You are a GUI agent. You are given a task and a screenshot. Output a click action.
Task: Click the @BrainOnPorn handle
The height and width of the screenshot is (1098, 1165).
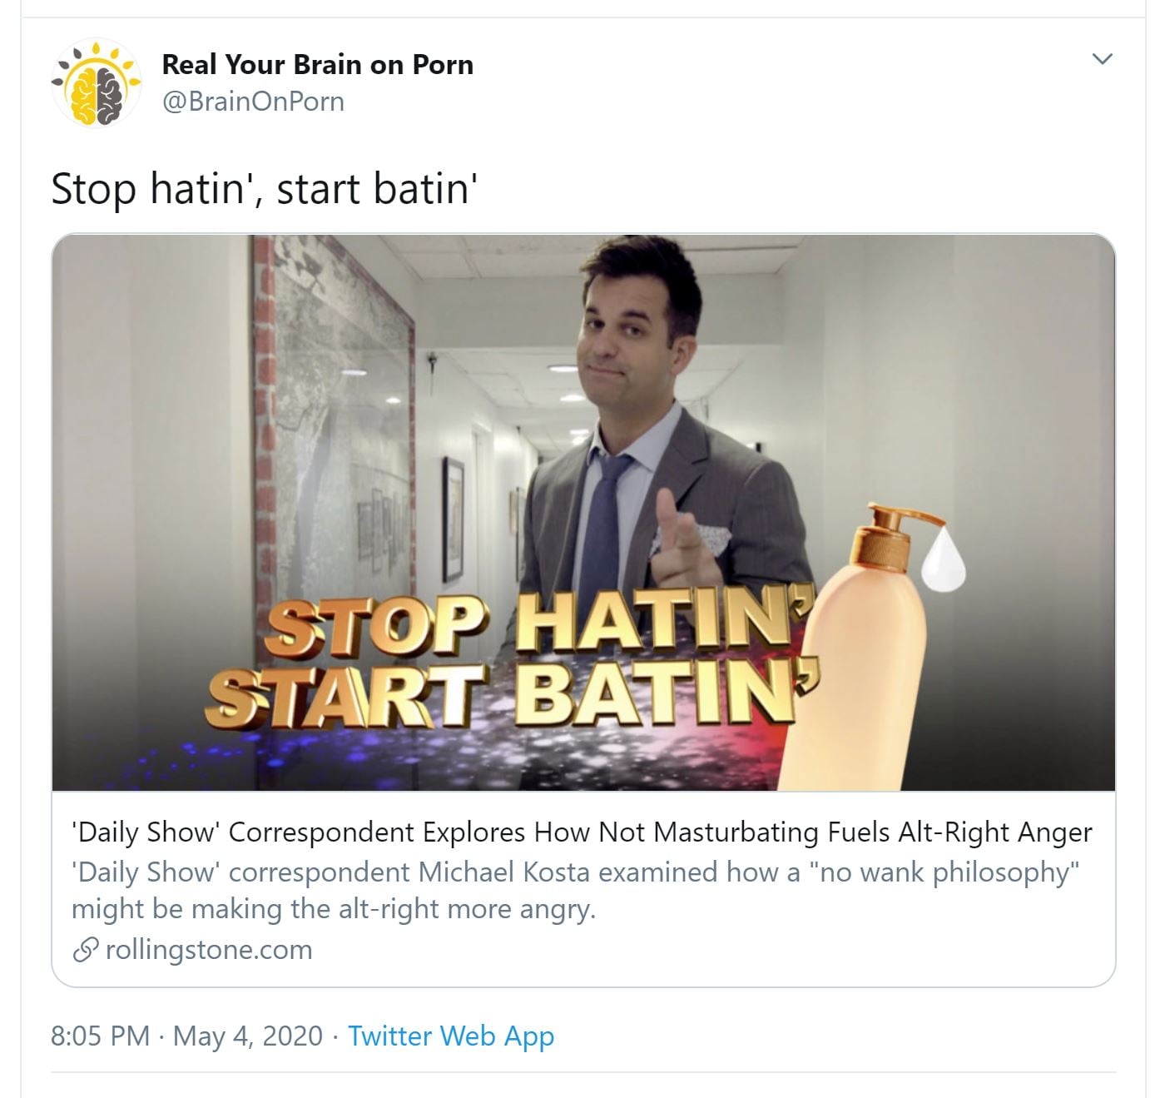(252, 102)
